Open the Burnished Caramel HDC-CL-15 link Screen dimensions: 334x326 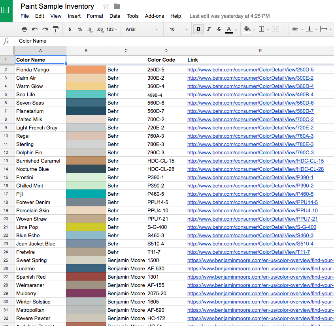pos(255,161)
